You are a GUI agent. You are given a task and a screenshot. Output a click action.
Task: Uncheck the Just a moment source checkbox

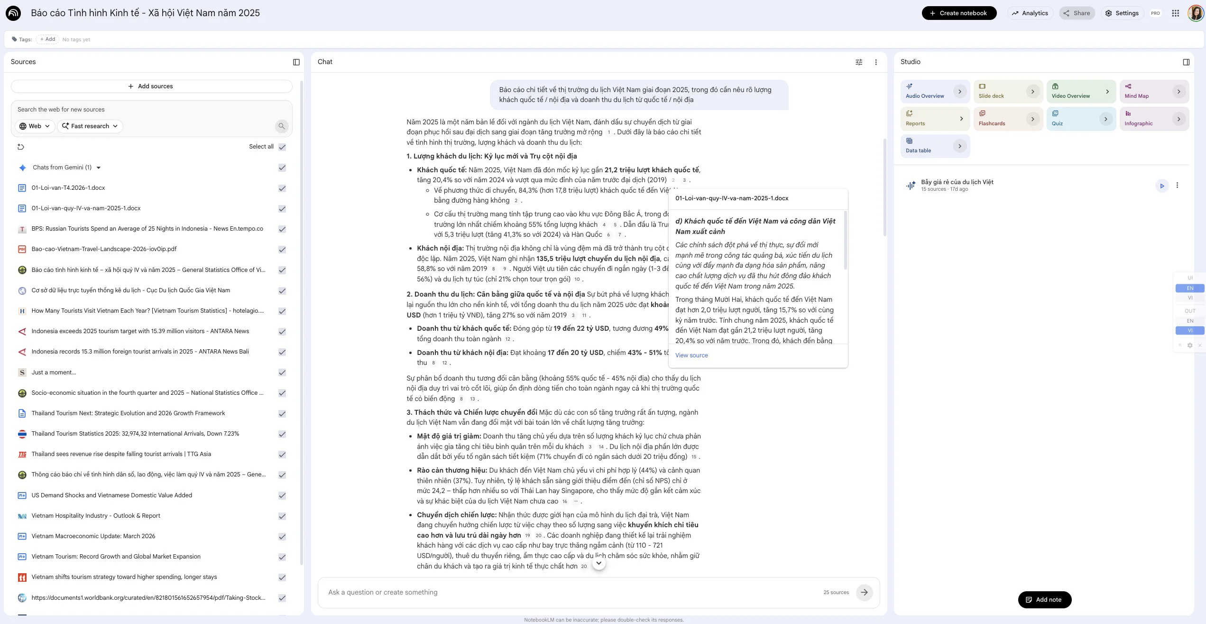click(x=282, y=373)
